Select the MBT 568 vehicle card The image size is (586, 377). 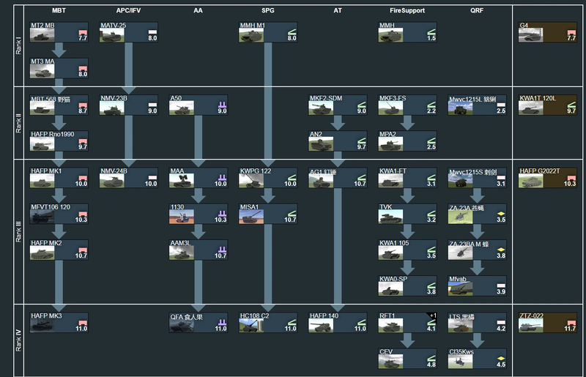pyautogui.click(x=59, y=105)
